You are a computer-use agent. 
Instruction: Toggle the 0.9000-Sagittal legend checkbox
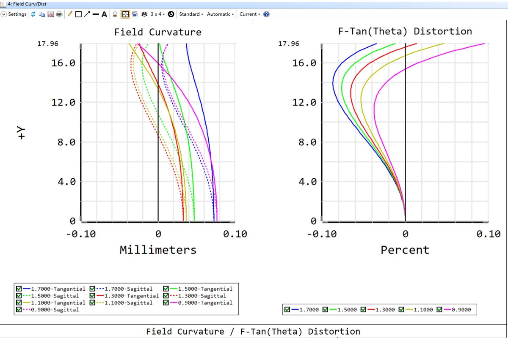[19, 310]
